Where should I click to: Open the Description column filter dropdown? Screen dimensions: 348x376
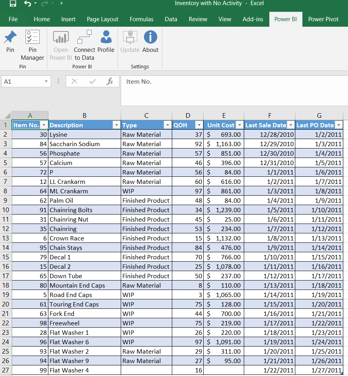116,125
